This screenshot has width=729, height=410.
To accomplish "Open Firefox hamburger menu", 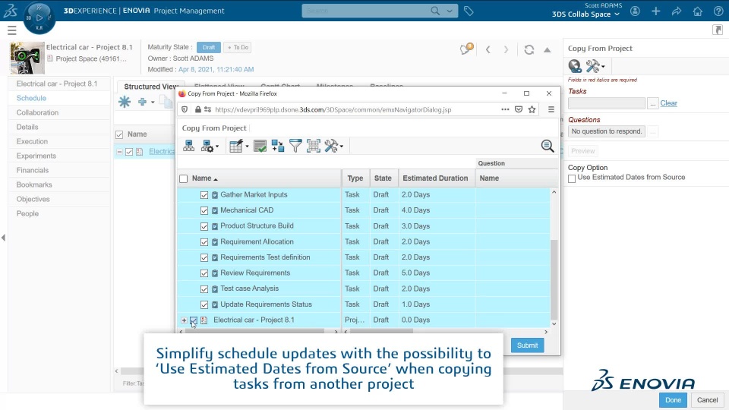I will [551, 109].
